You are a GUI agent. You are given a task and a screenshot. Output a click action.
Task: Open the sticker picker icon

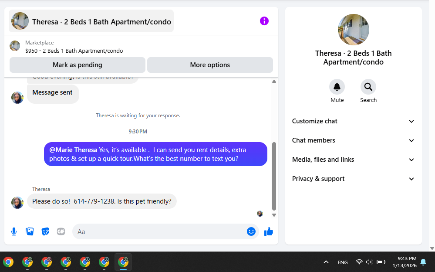(45, 231)
